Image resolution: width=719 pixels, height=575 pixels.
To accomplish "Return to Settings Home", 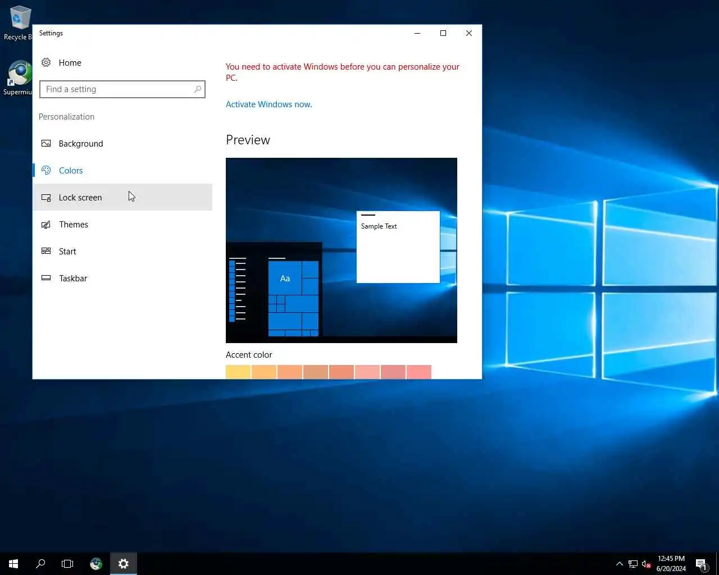I will click(122, 62).
